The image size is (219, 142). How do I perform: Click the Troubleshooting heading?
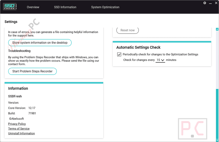[x=19, y=51]
